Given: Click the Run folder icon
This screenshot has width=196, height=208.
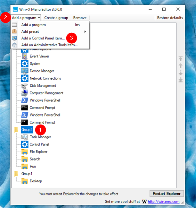Looking at the screenshot, I should coord(25,166).
